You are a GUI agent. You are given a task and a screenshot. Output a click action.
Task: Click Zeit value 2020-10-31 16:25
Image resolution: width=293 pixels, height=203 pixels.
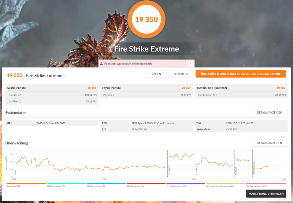240,123
